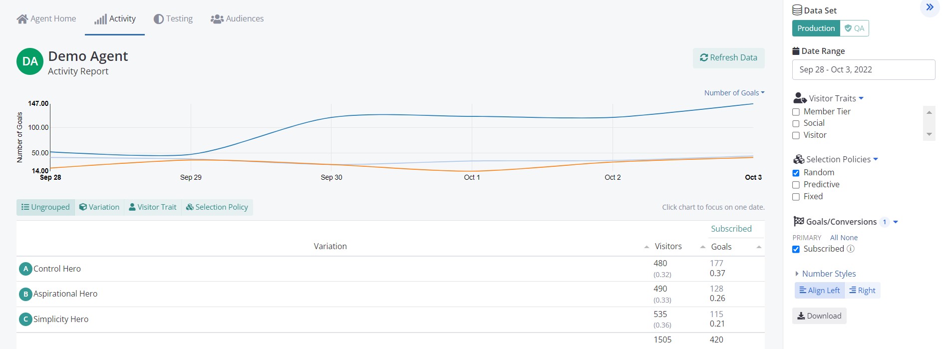The width and height of the screenshot is (944, 349).
Task: Sort by the Variation column arrow
Action: pos(646,247)
